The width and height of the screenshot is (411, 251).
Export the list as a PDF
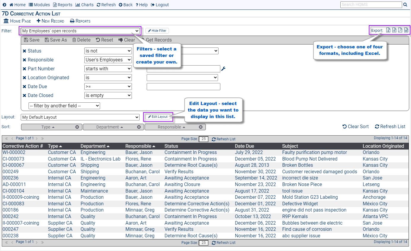coord(400,30)
